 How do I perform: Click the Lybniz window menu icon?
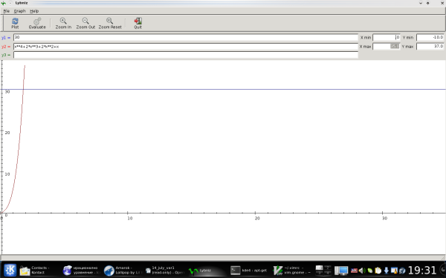(x=4, y=3)
